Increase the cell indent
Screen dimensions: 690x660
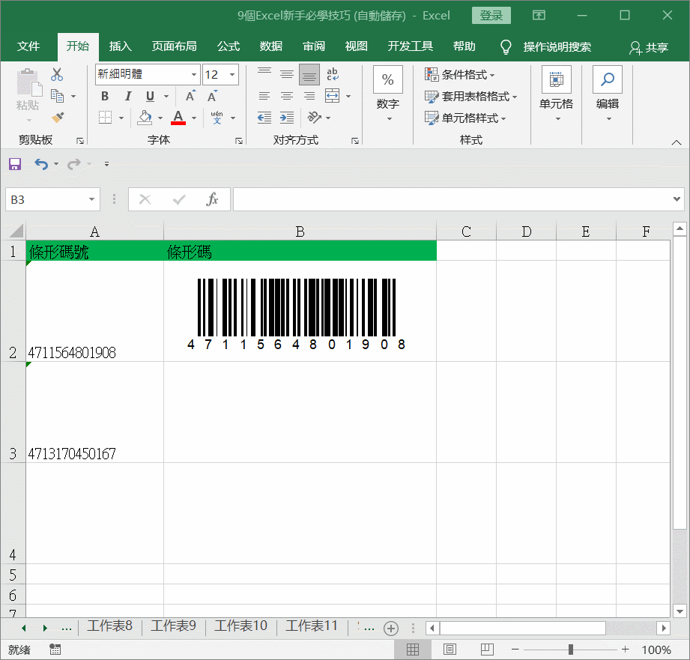tap(287, 118)
